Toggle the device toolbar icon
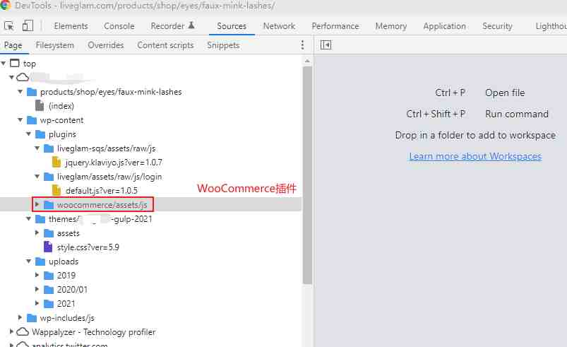567x347 pixels. [28, 26]
